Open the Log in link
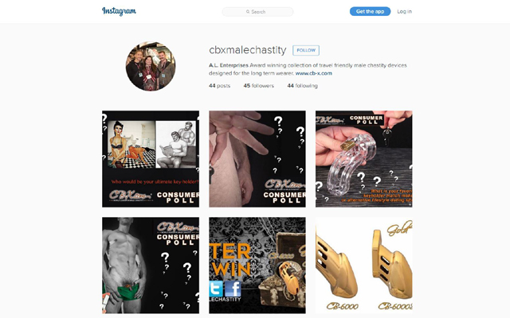This screenshot has width=510, height=318. [x=404, y=11]
